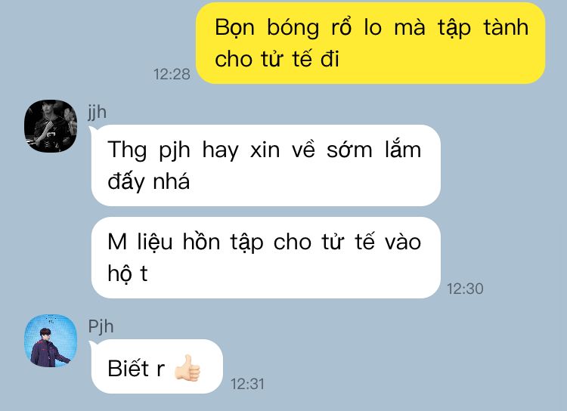Tap the word "Thg" in jjh's first message
This screenshot has width=567, height=411.
point(127,150)
